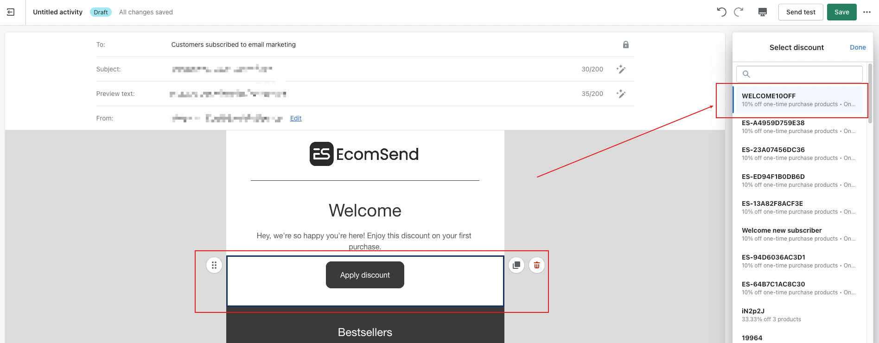The image size is (879, 343).
Task: Generate preview text with AI magic icon
Action: (x=621, y=94)
